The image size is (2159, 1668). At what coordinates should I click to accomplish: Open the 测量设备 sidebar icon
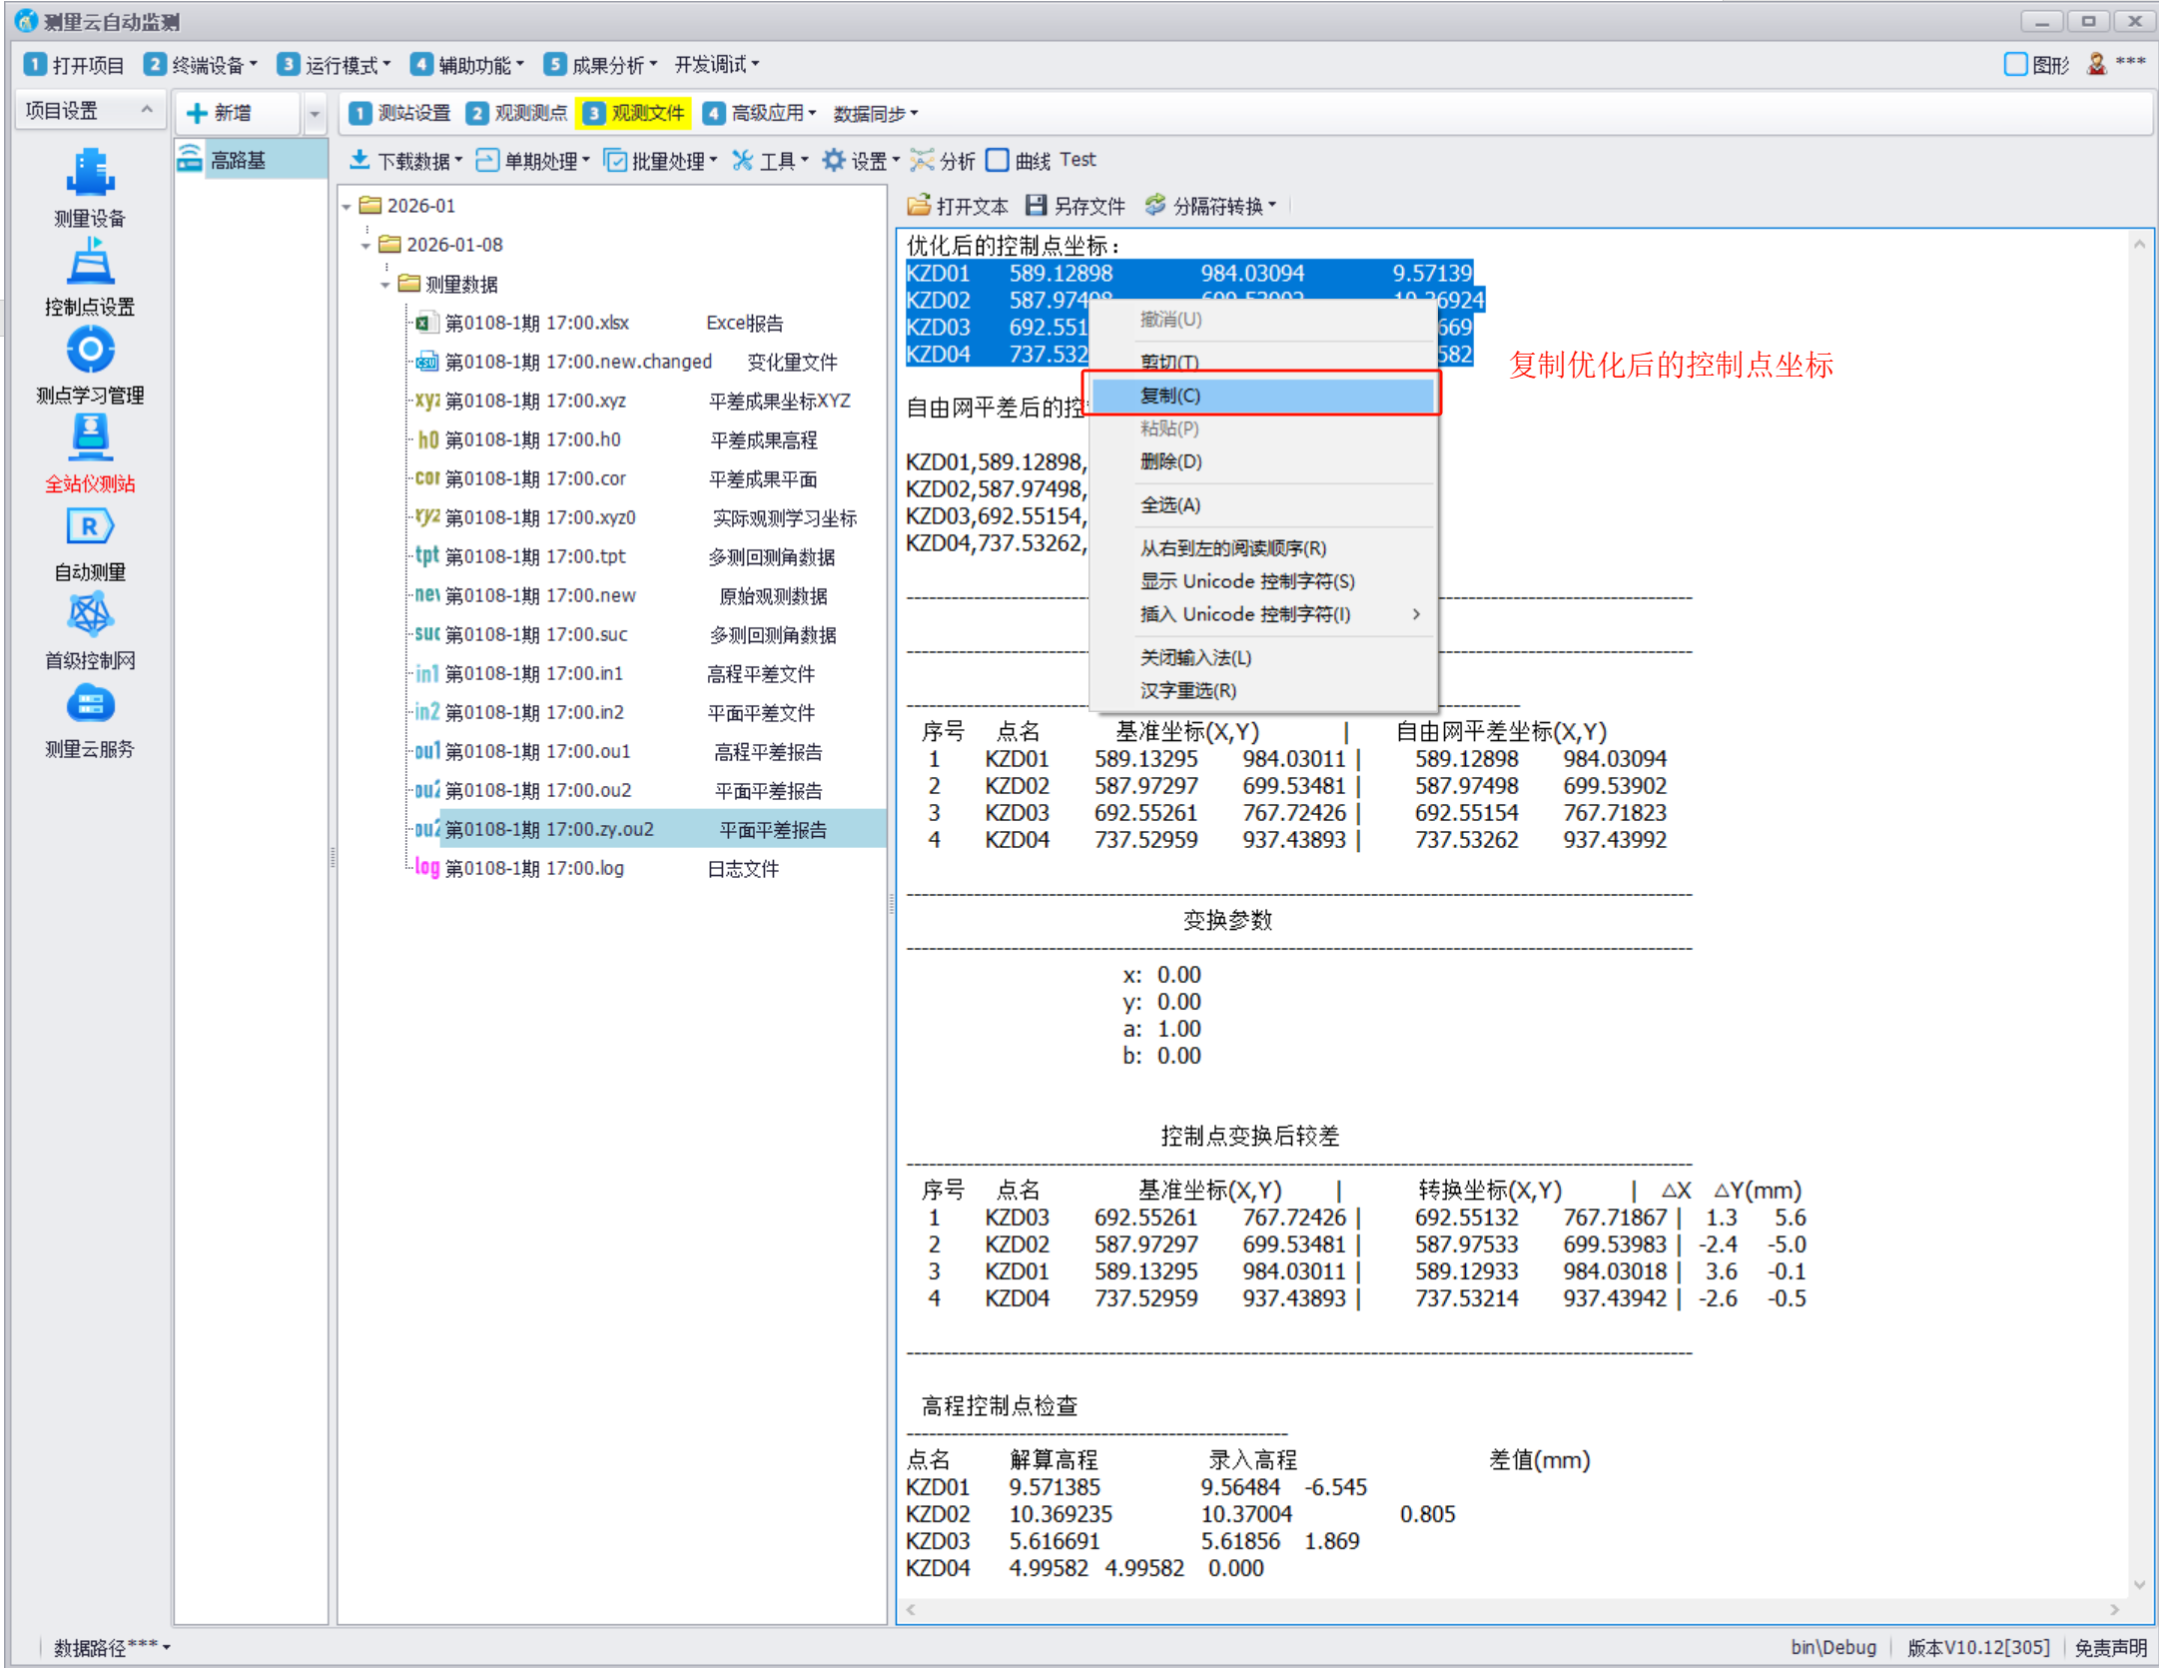(x=90, y=173)
